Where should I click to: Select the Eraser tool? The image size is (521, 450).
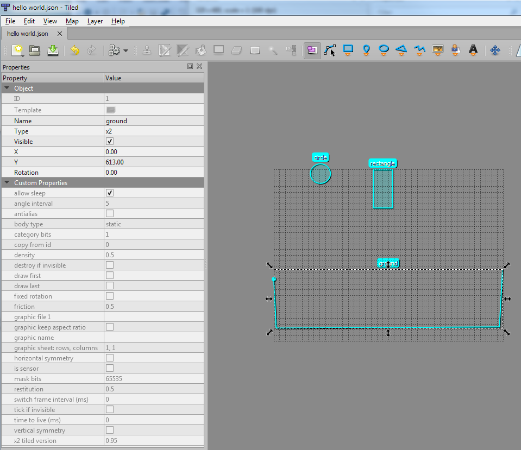click(x=236, y=50)
